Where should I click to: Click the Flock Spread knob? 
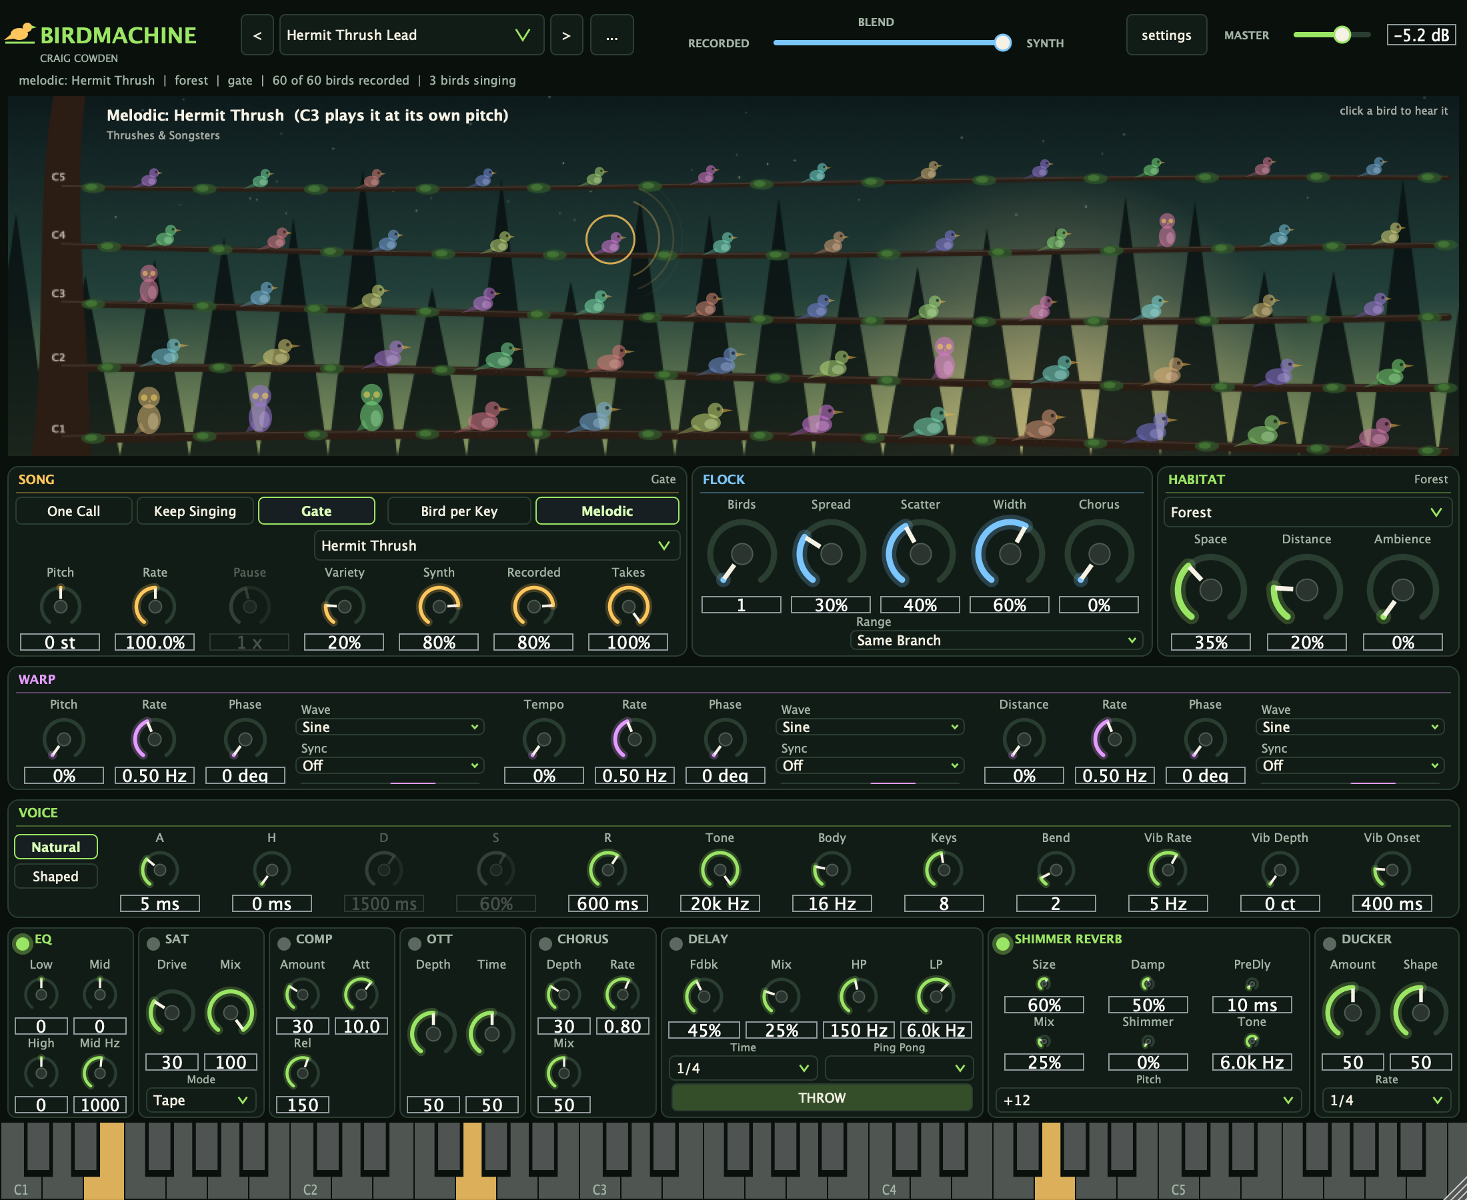[831, 554]
